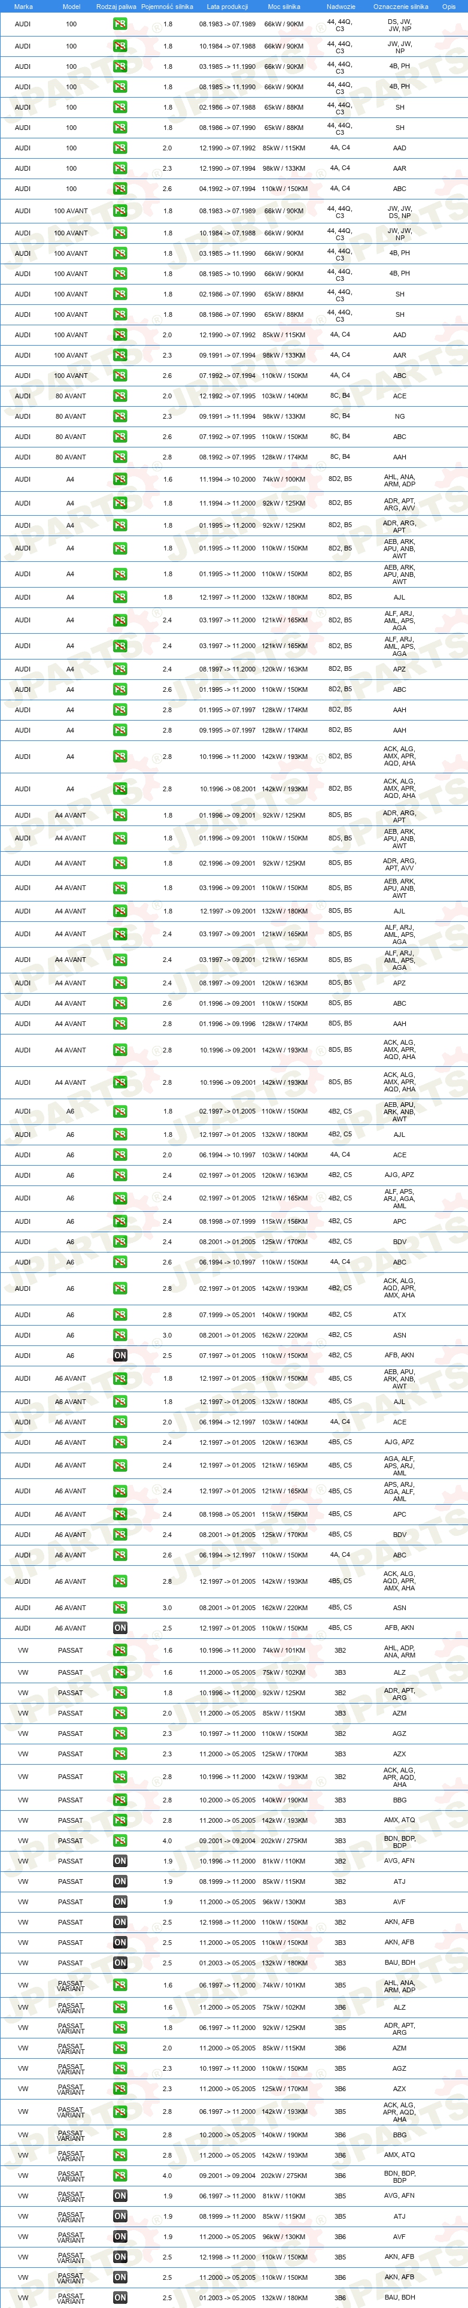Click petrol icon in AUDI A6 APC row
The image size is (468, 2308).
(x=120, y=1221)
